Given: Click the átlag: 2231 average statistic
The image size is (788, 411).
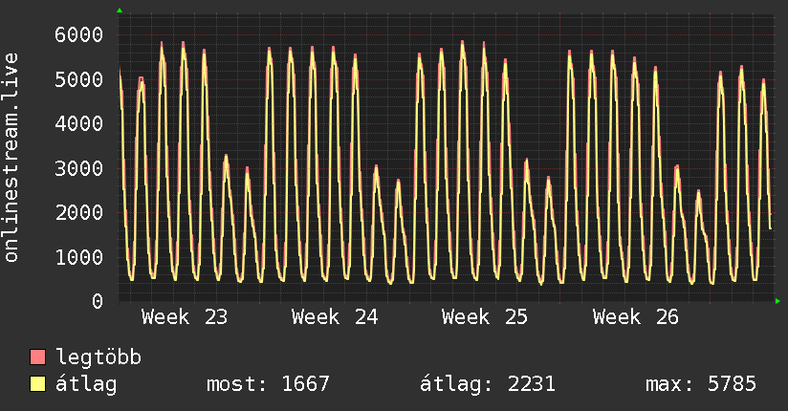Looking at the screenshot, I should [x=488, y=384].
